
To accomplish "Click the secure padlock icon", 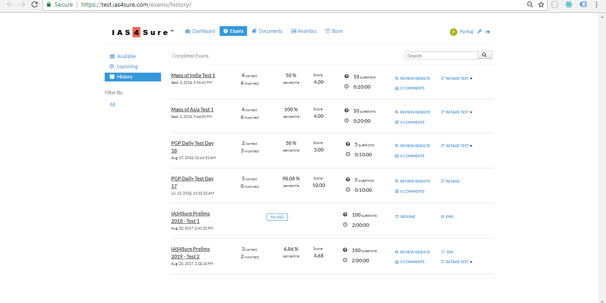I will [x=49, y=4].
